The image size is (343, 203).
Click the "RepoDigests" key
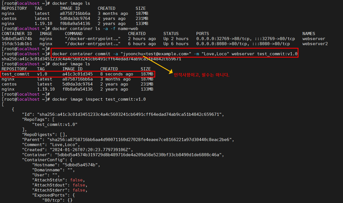38,135
